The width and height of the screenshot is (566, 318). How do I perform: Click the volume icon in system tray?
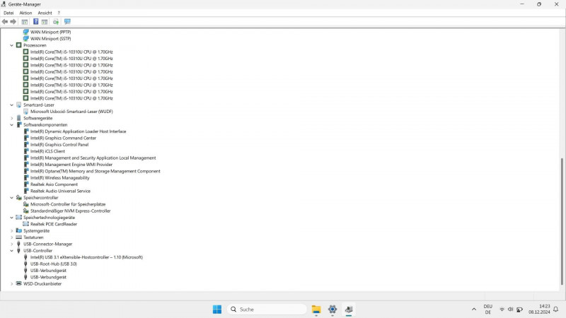510,310
